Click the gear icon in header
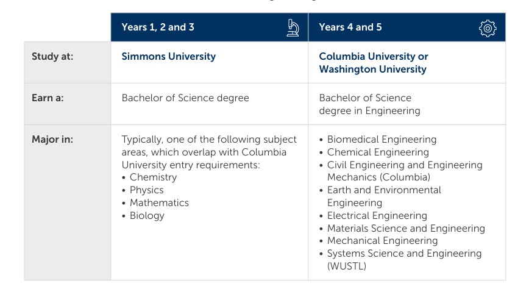The height and width of the screenshot is (300, 515). (488, 28)
